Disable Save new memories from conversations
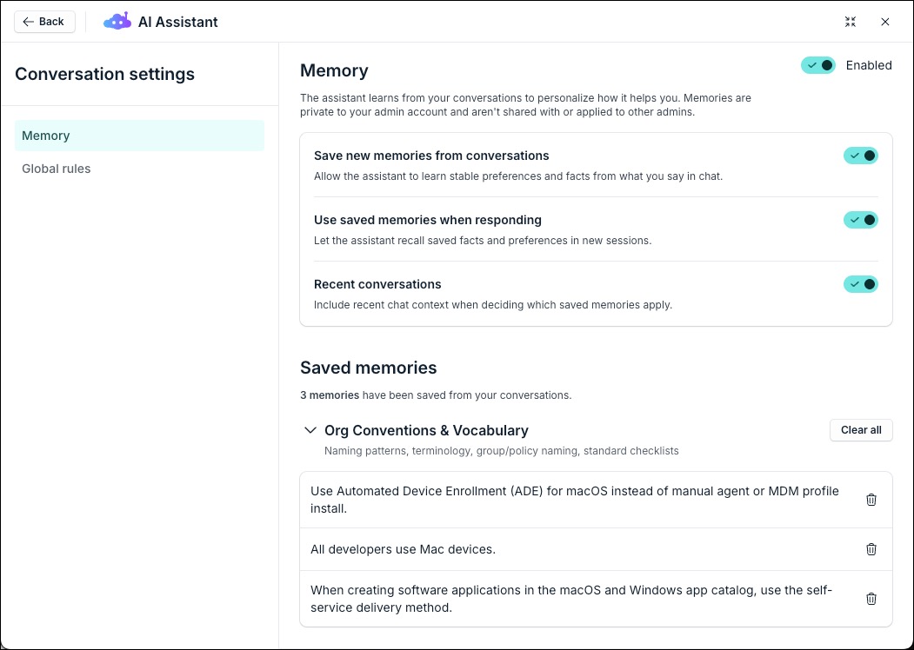Screen dimensions: 914x650 860,156
